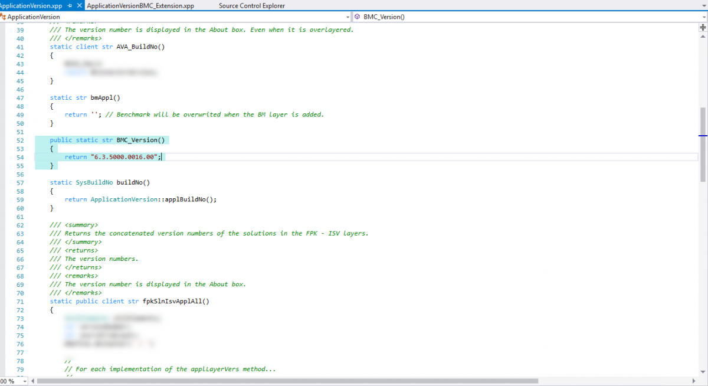Click the BMC_Version method cube icon
This screenshot has height=386, width=708.
358,17
